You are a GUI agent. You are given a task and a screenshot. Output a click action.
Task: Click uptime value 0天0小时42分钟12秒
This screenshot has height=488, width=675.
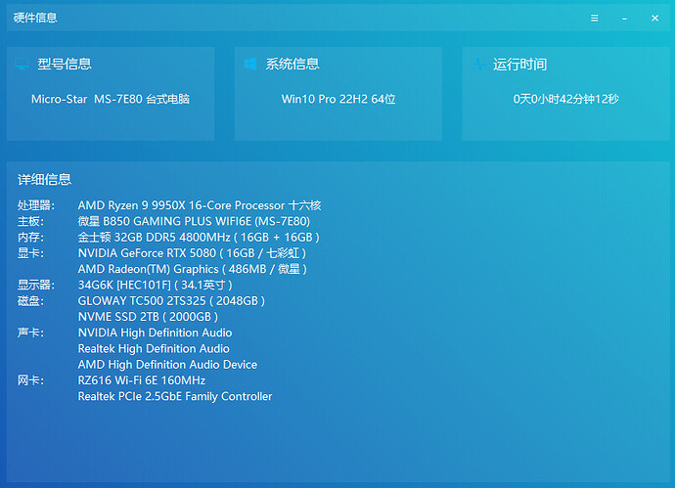566,99
